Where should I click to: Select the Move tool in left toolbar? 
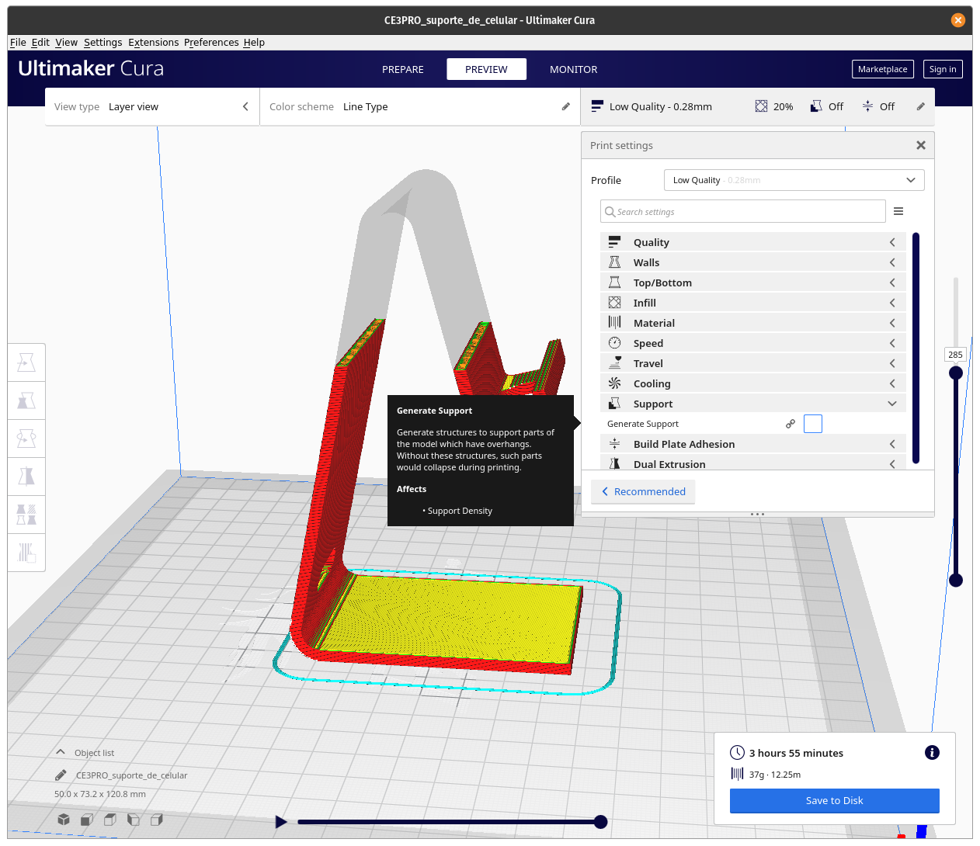26,362
